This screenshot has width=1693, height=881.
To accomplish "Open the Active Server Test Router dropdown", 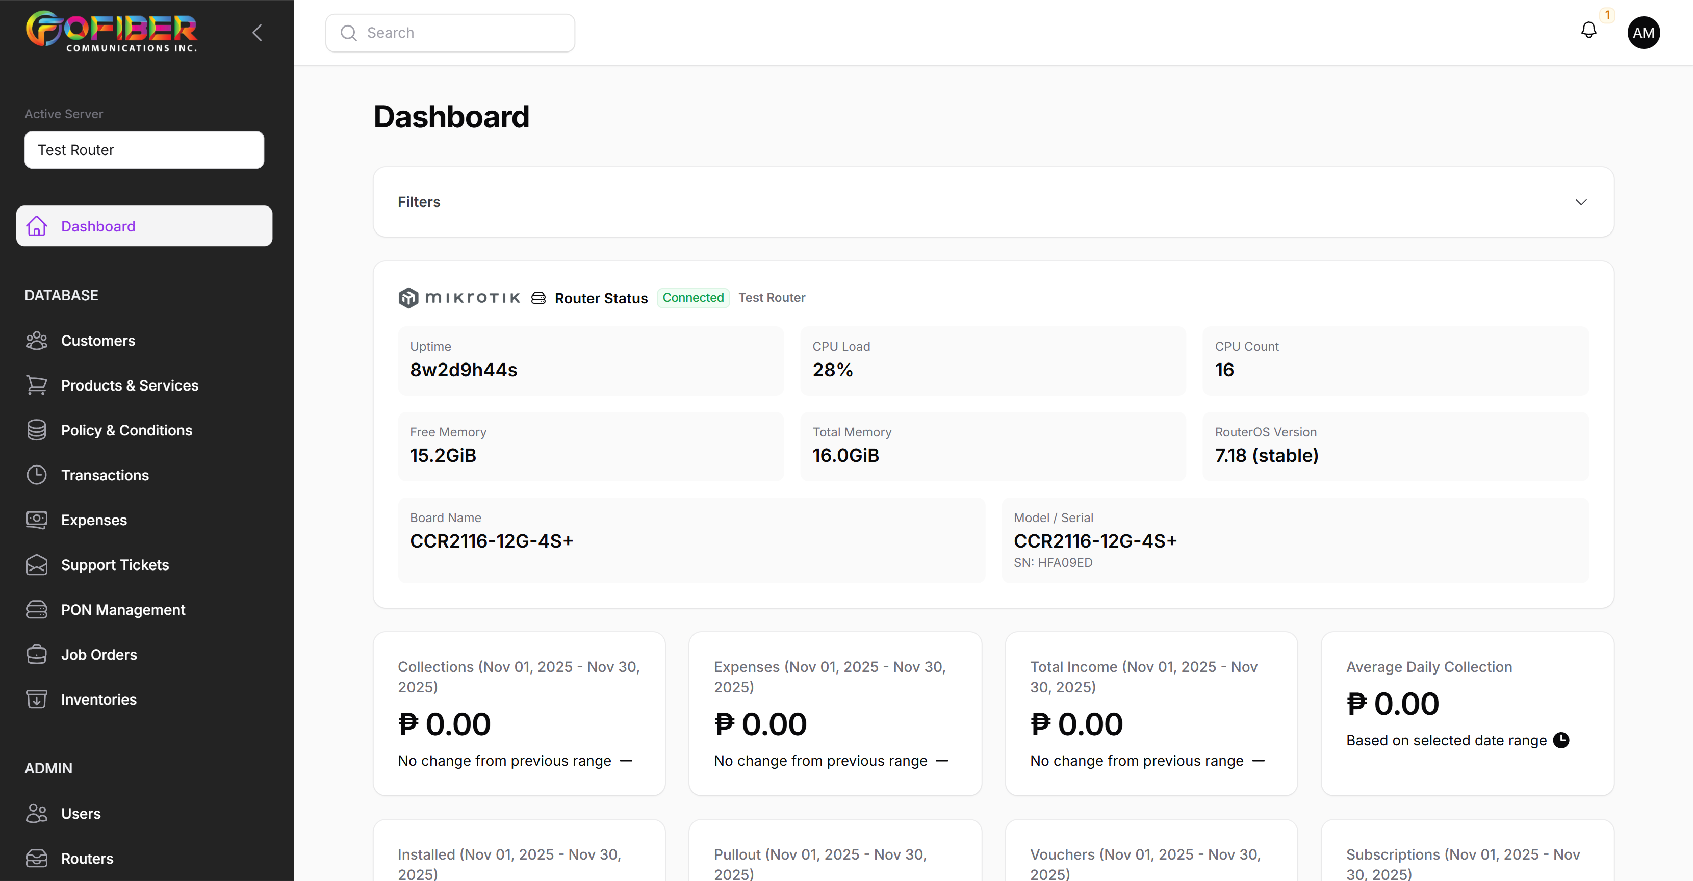I will [x=144, y=150].
